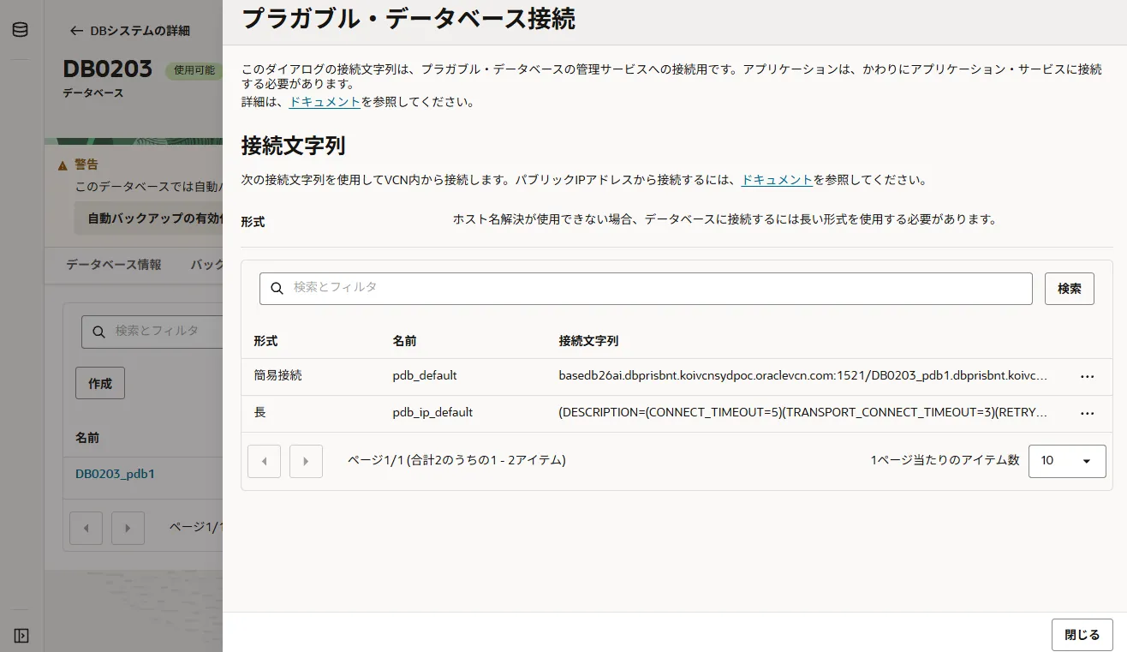Open the DB0203_pdb1 link
The width and height of the screenshot is (1127, 652).
[x=115, y=474]
